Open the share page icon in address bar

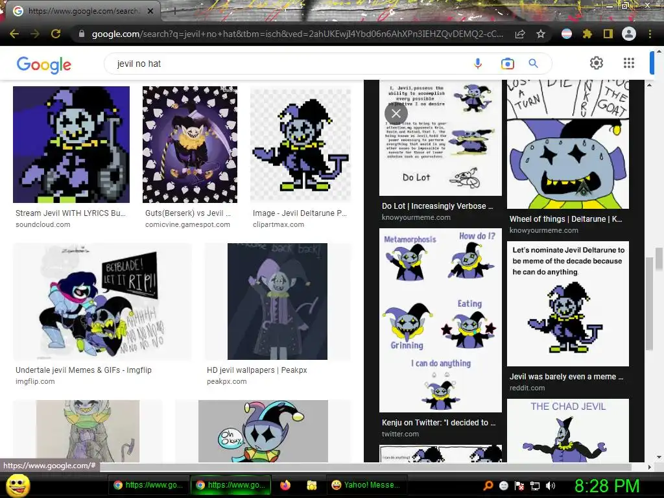(x=520, y=34)
